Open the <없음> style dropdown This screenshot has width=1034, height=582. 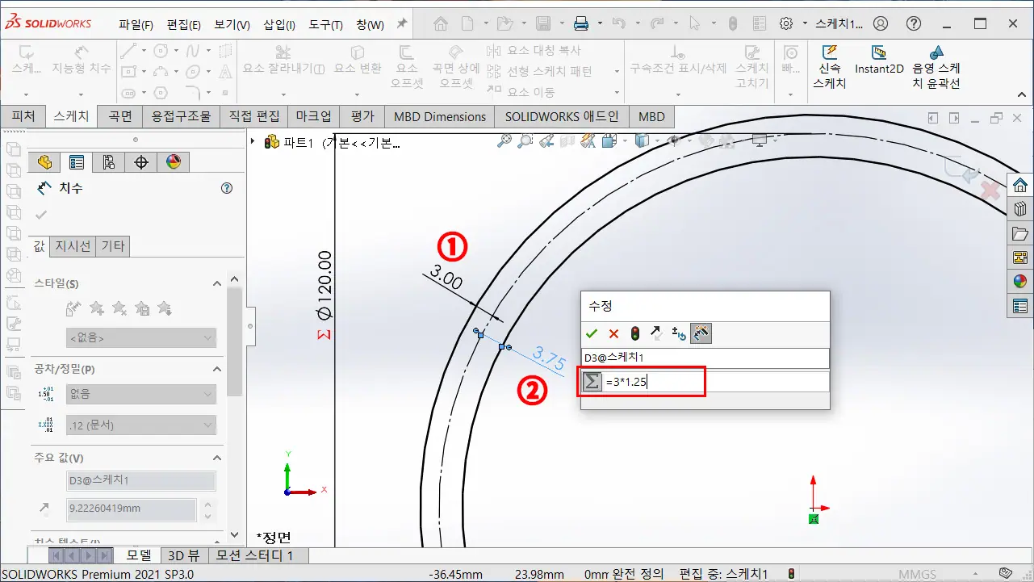click(x=141, y=337)
